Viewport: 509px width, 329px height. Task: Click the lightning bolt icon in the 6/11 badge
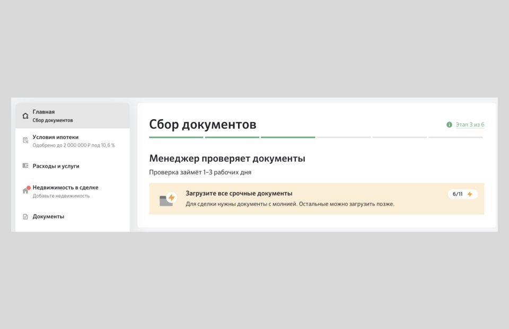coord(470,194)
